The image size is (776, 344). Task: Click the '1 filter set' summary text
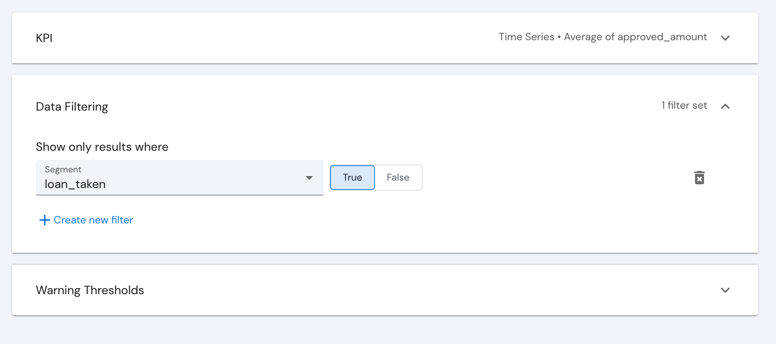pyautogui.click(x=684, y=105)
